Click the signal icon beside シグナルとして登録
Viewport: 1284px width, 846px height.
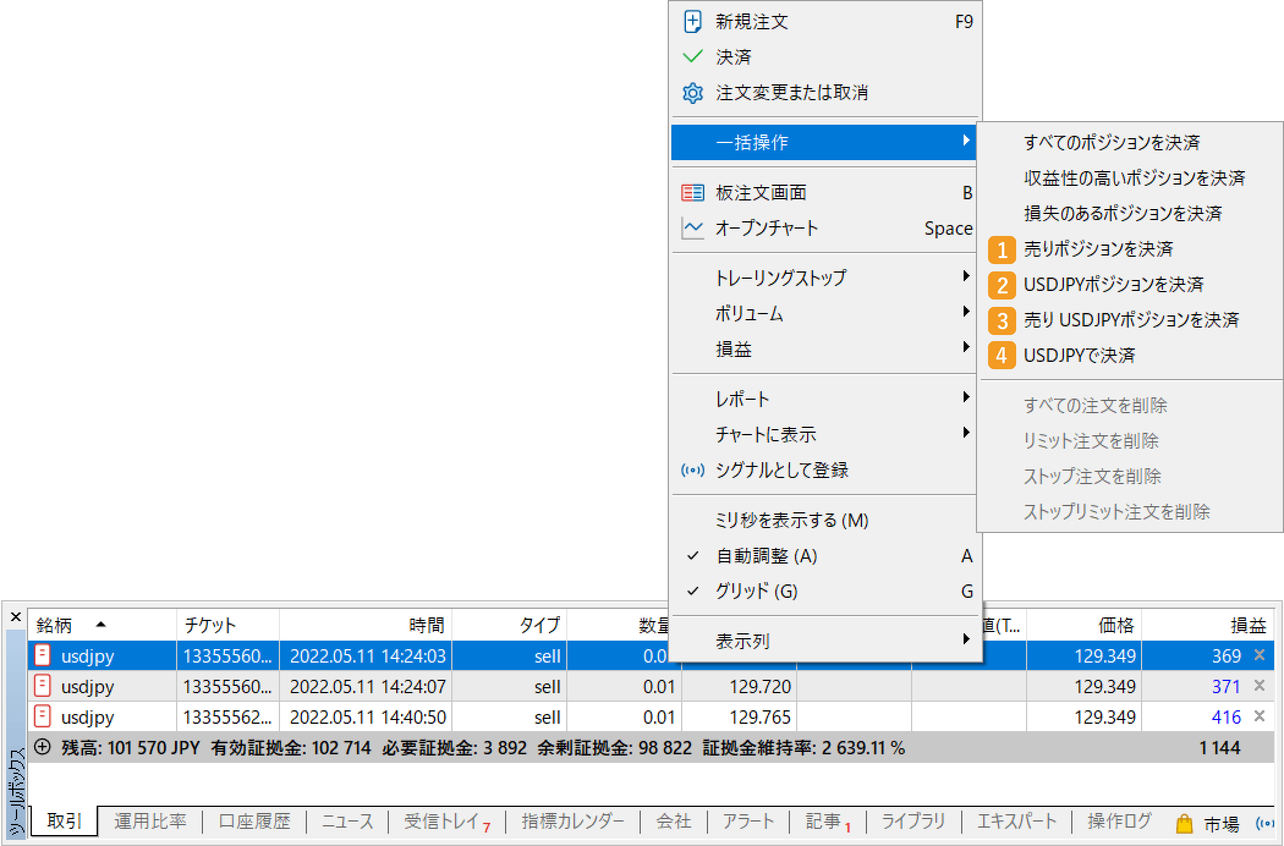692,470
